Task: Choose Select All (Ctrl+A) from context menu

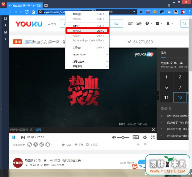Action: 87,47
